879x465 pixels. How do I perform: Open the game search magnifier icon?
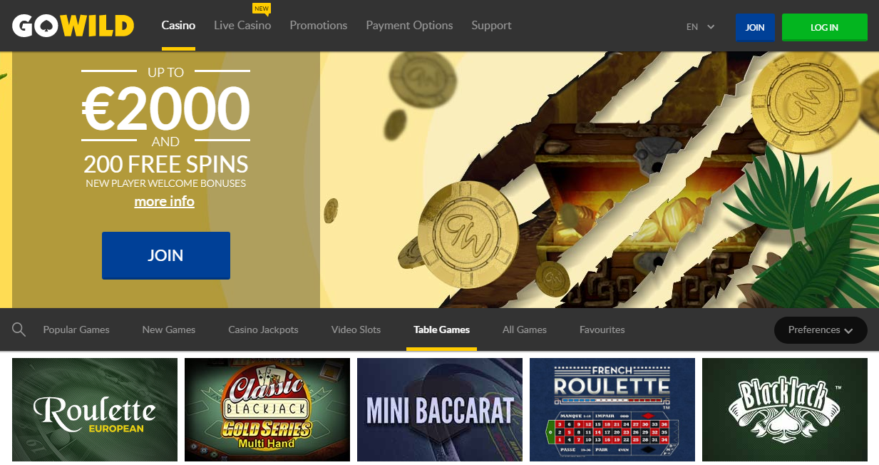(19, 329)
